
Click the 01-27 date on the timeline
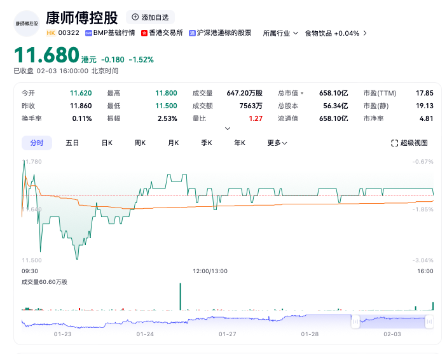(x=228, y=334)
